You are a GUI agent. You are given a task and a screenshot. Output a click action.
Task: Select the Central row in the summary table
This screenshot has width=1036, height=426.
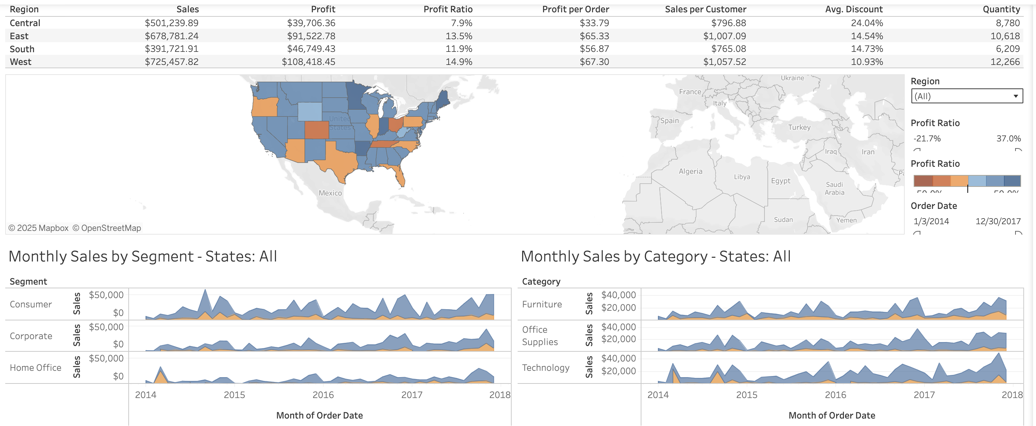(25, 23)
